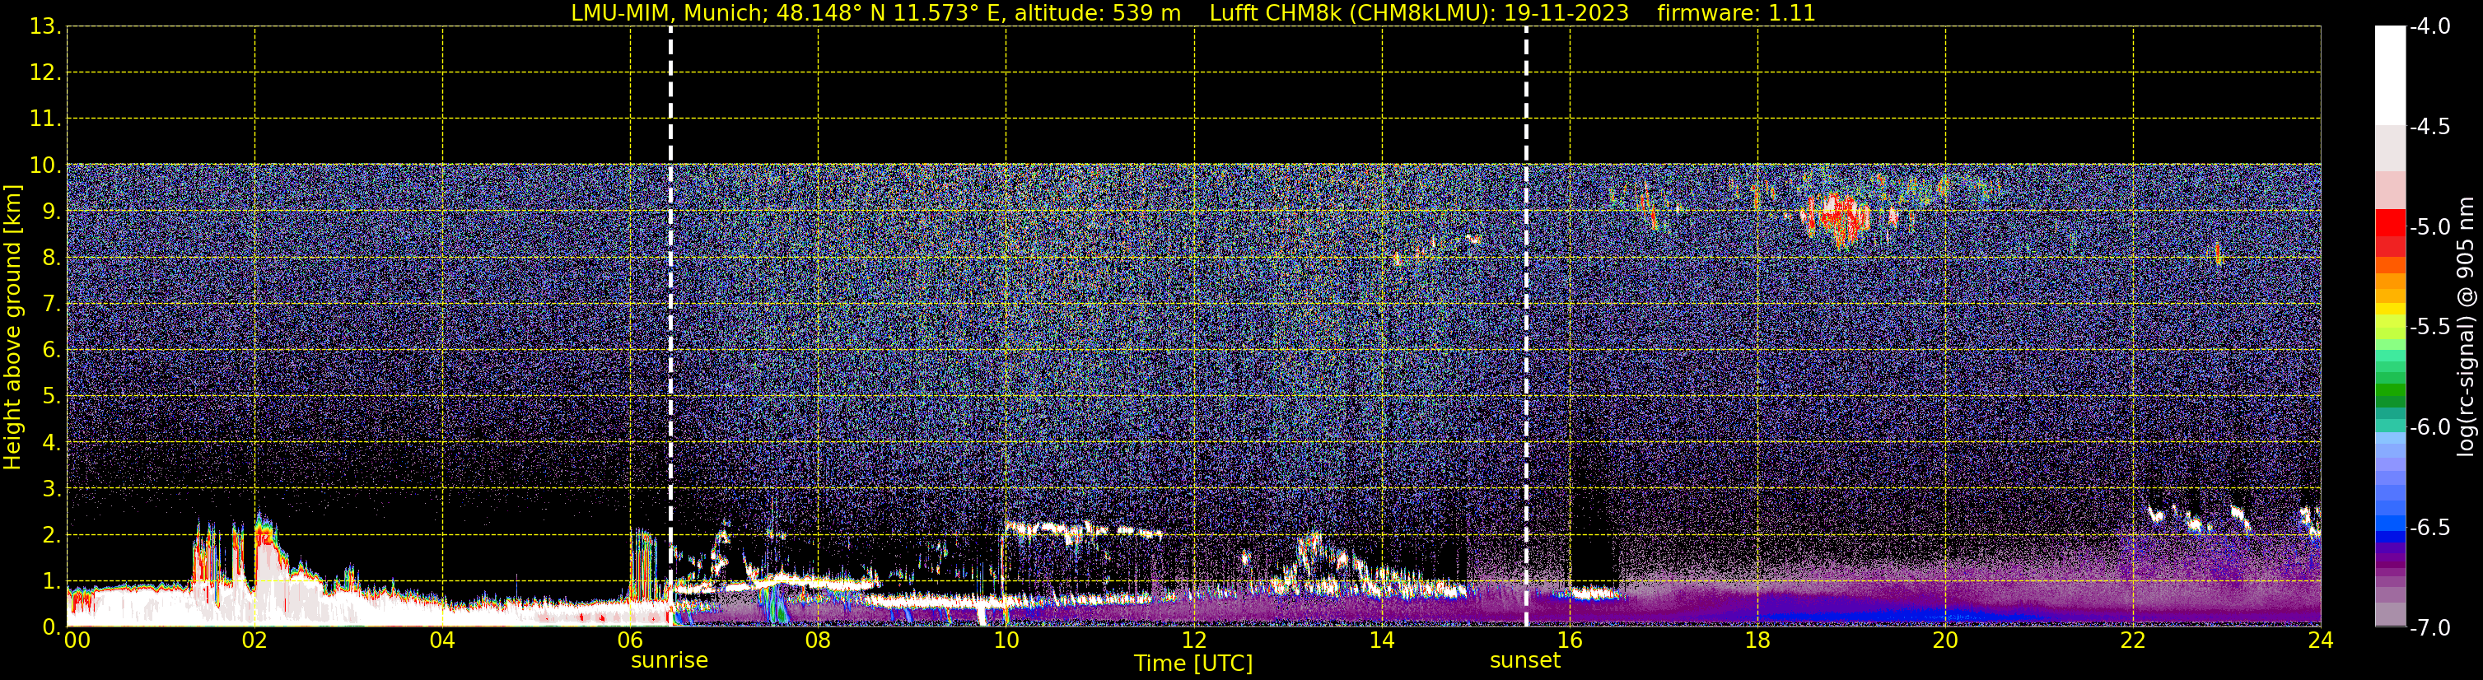Screen dimensions: 2483x680
Task: Click the height axis tick label "1."
Action: point(51,580)
